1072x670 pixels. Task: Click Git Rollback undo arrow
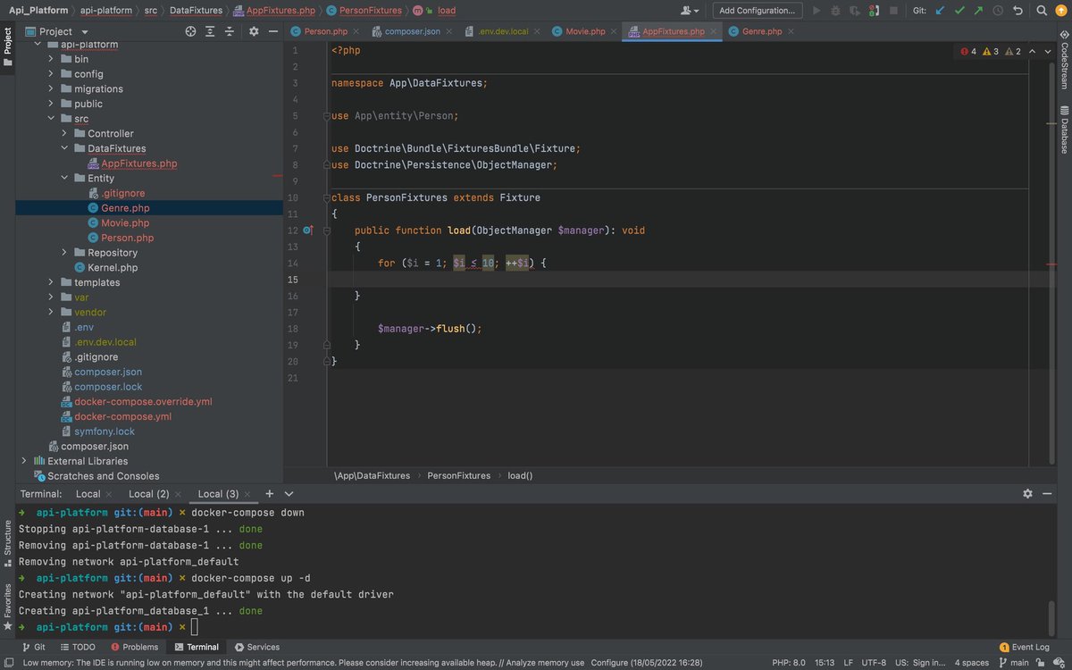1018,11
